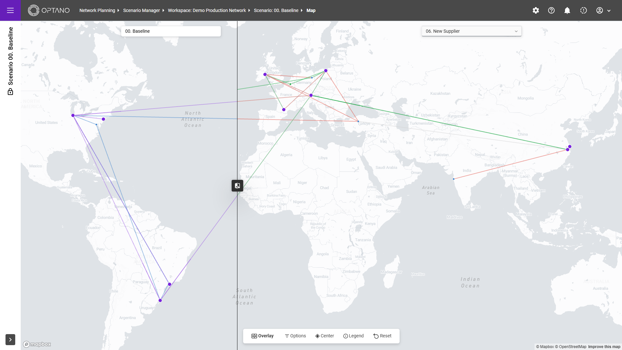Click the map compare split handle
Image resolution: width=622 pixels, height=350 pixels.
(237, 186)
